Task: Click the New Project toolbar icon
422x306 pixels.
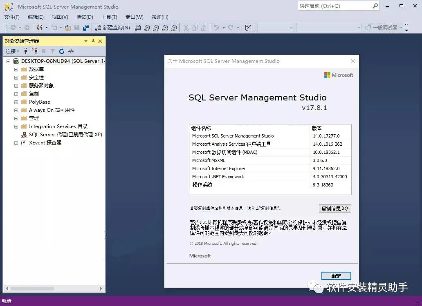Action: [40, 27]
